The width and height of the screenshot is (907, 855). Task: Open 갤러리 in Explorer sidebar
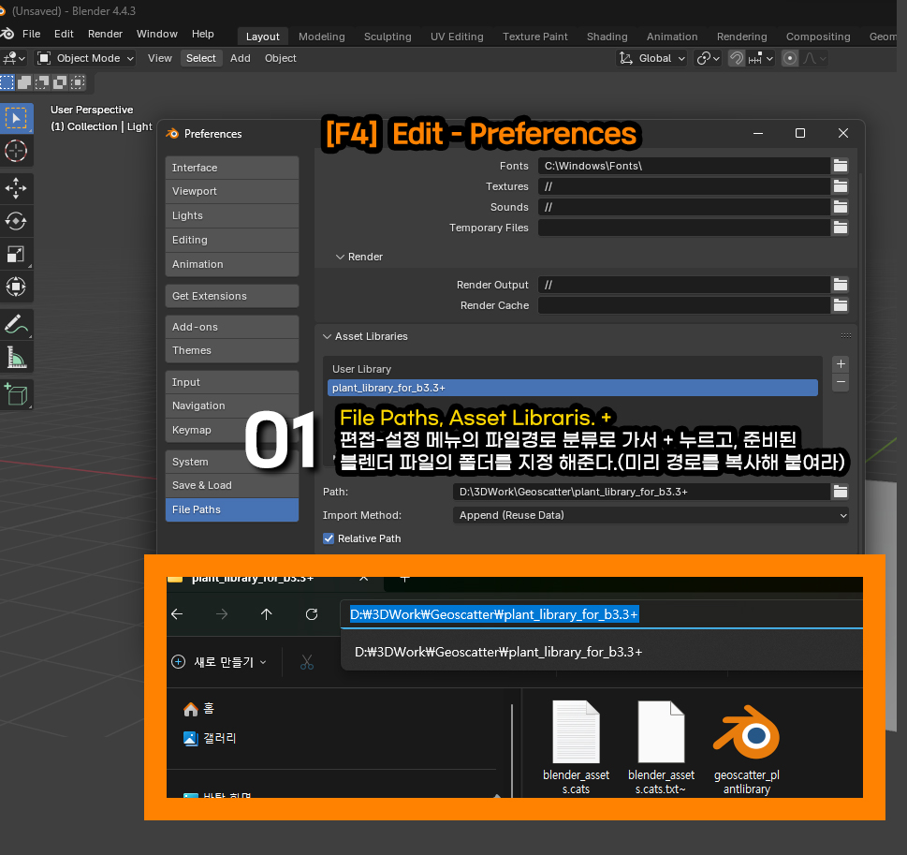point(210,738)
